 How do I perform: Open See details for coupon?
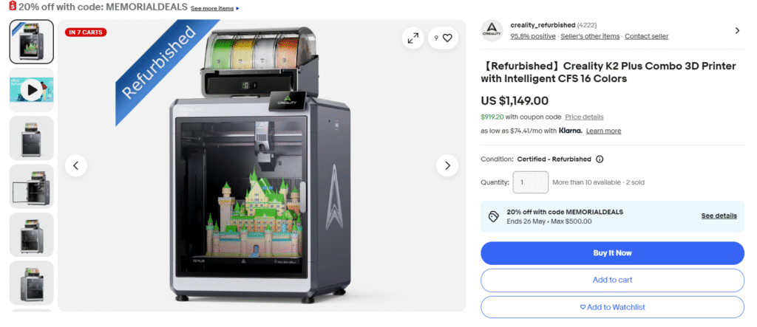[719, 216]
